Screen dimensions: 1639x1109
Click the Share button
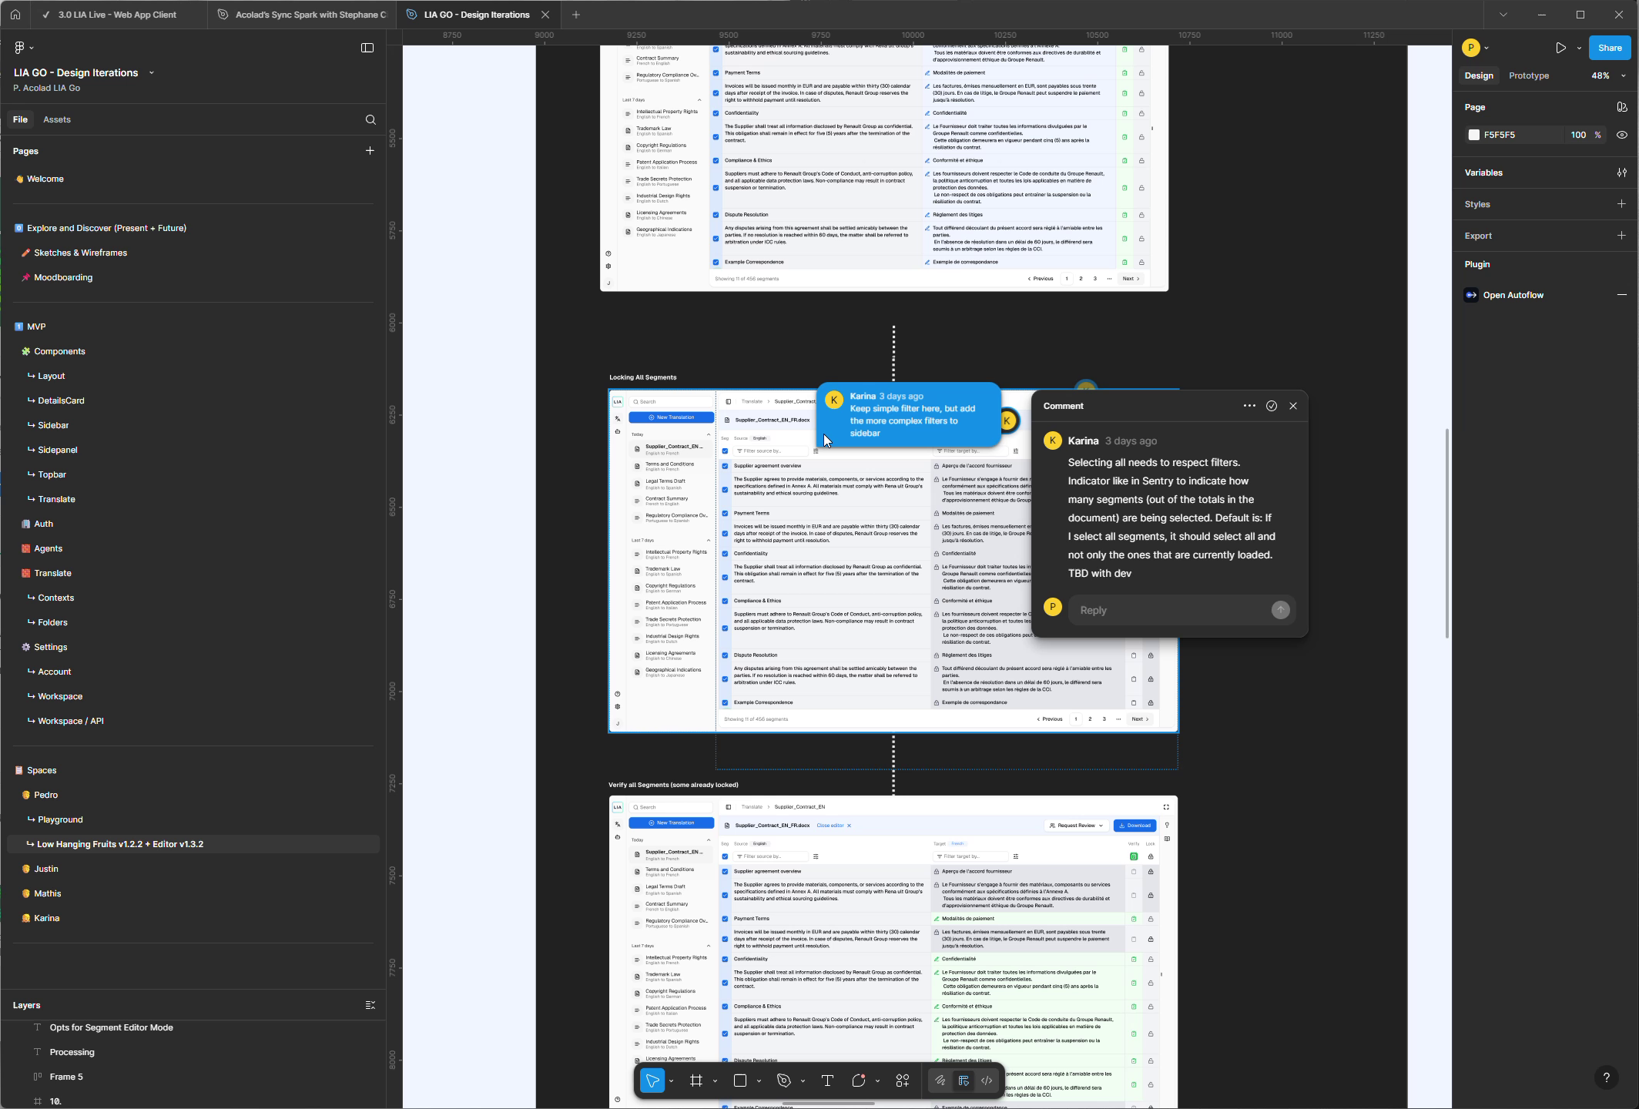[1609, 47]
